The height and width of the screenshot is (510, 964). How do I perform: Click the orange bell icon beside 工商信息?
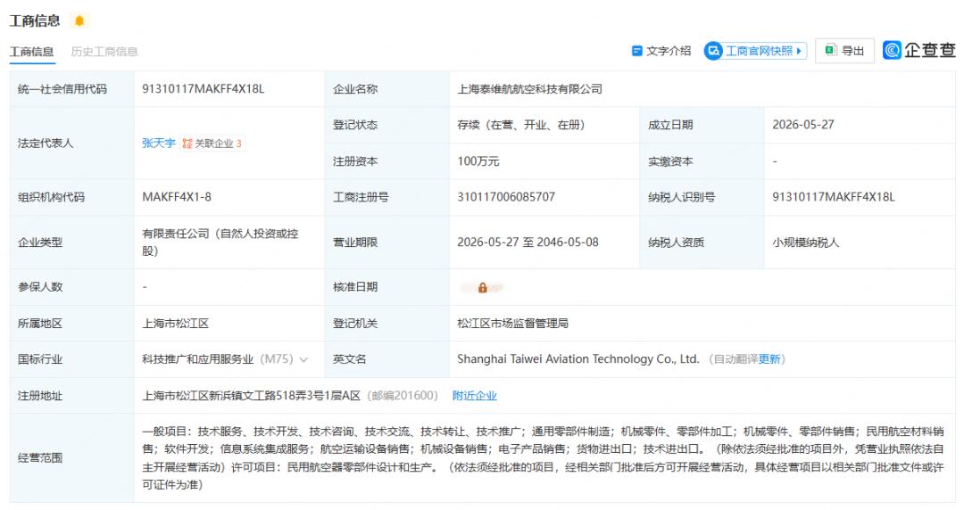click(79, 21)
